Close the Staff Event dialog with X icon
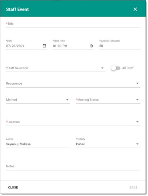 135,9
